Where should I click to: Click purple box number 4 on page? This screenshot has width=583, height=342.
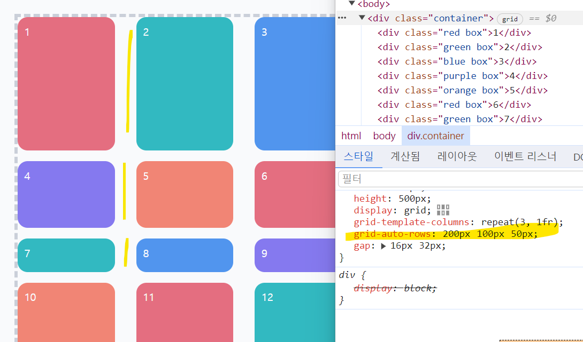point(66,194)
